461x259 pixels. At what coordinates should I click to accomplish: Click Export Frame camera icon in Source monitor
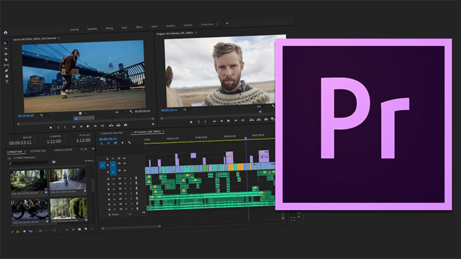pyautogui.click(x=125, y=125)
